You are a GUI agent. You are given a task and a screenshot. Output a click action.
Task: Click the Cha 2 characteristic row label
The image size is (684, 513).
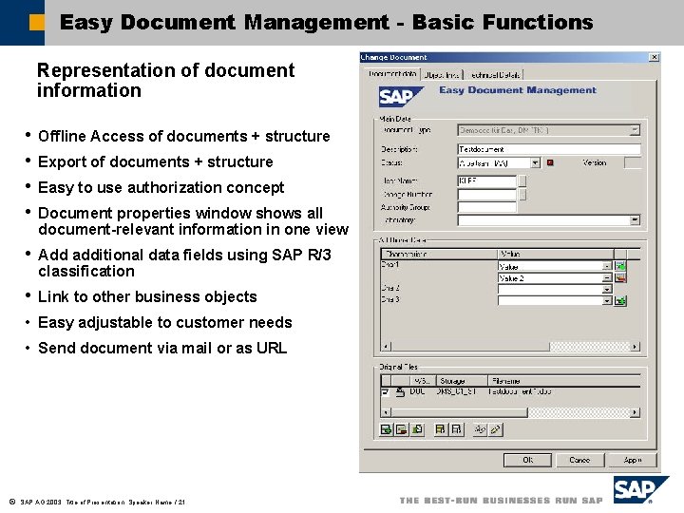(x=390, y=288)
